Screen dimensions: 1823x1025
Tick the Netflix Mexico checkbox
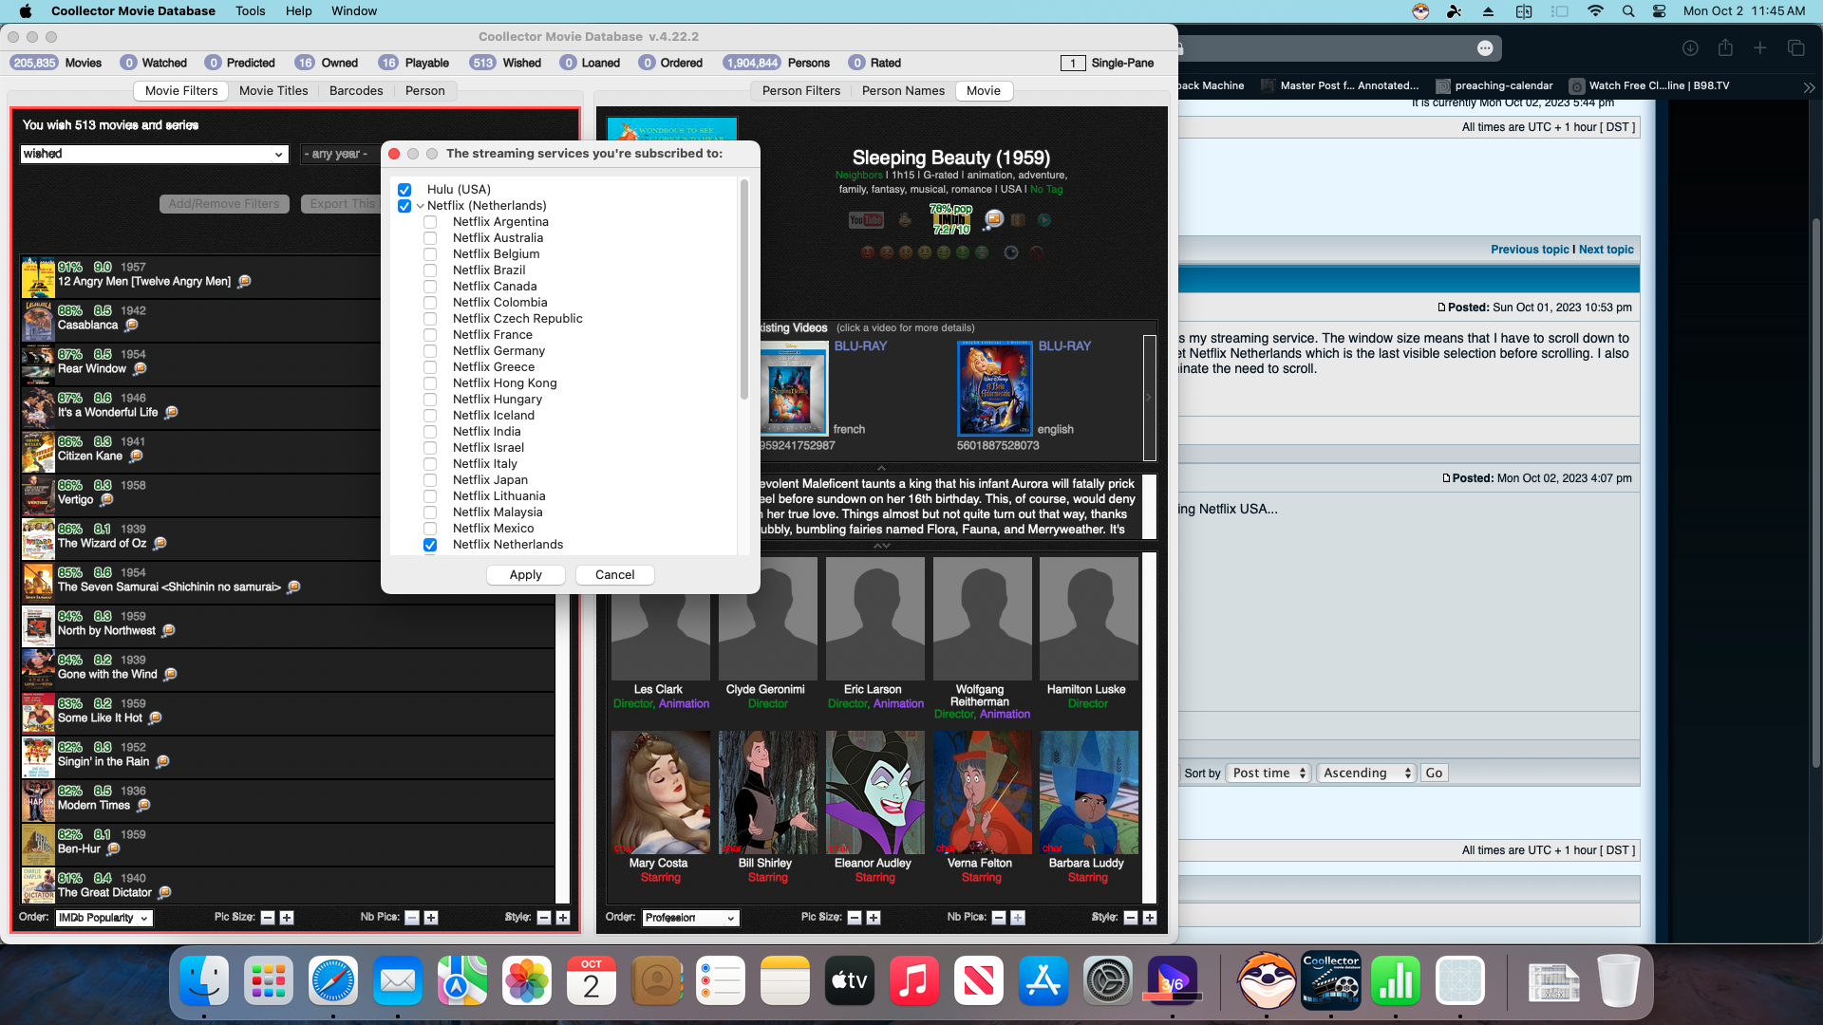430,529
